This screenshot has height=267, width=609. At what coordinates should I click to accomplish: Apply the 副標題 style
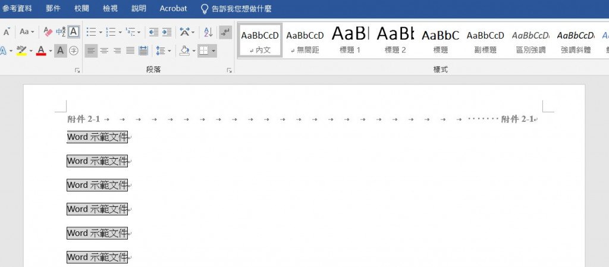point(485,40)
